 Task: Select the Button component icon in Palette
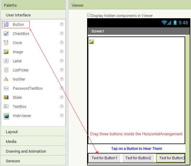6,25
